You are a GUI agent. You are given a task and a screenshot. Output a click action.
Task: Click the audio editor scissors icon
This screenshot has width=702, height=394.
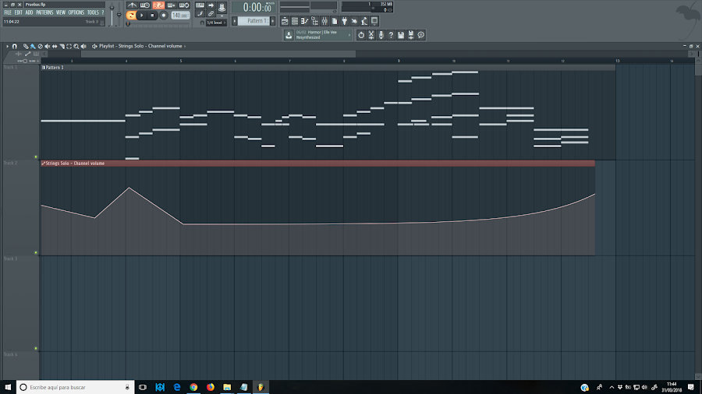[x=371, y=35]
